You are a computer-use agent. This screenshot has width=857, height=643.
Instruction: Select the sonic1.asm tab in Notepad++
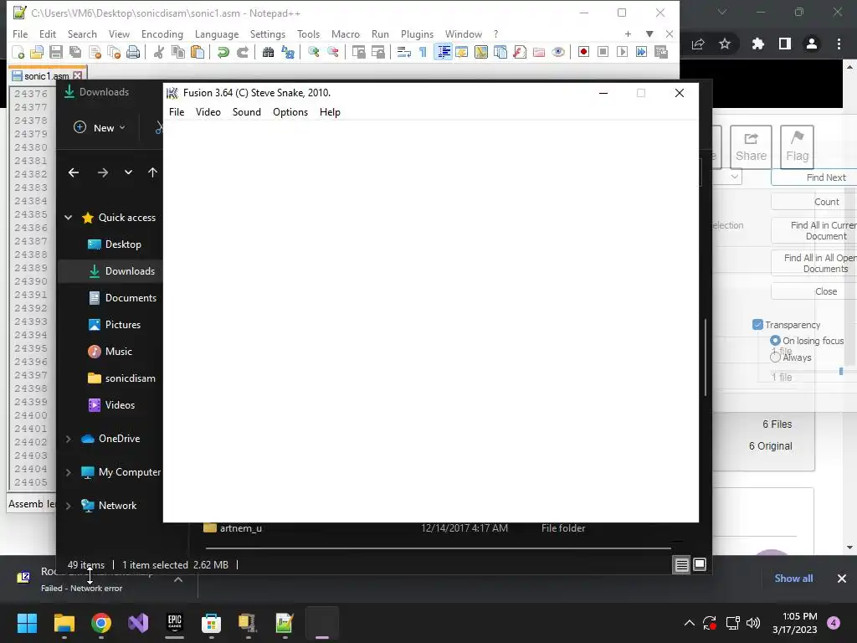[47, 75]
